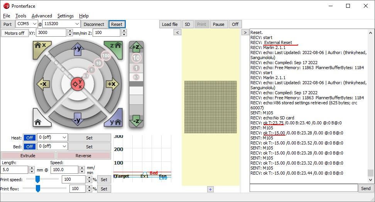Screen dimensions: 375x202
Task: Move Z axis up with +Z
Action: tap(136, 48)
